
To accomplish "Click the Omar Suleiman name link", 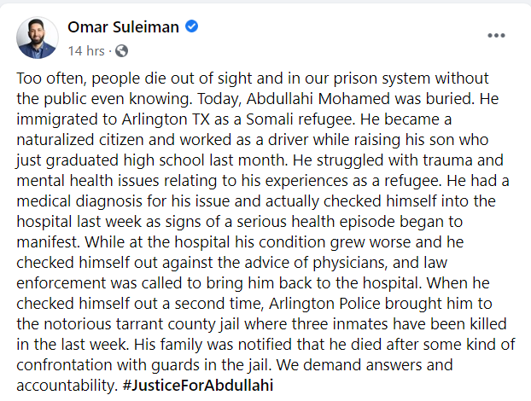I will (x=123, y=27).
